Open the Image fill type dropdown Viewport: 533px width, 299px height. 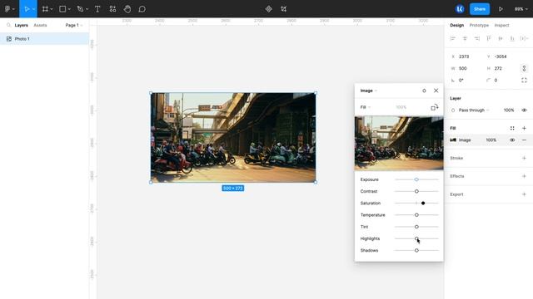[x=368, y=91]
